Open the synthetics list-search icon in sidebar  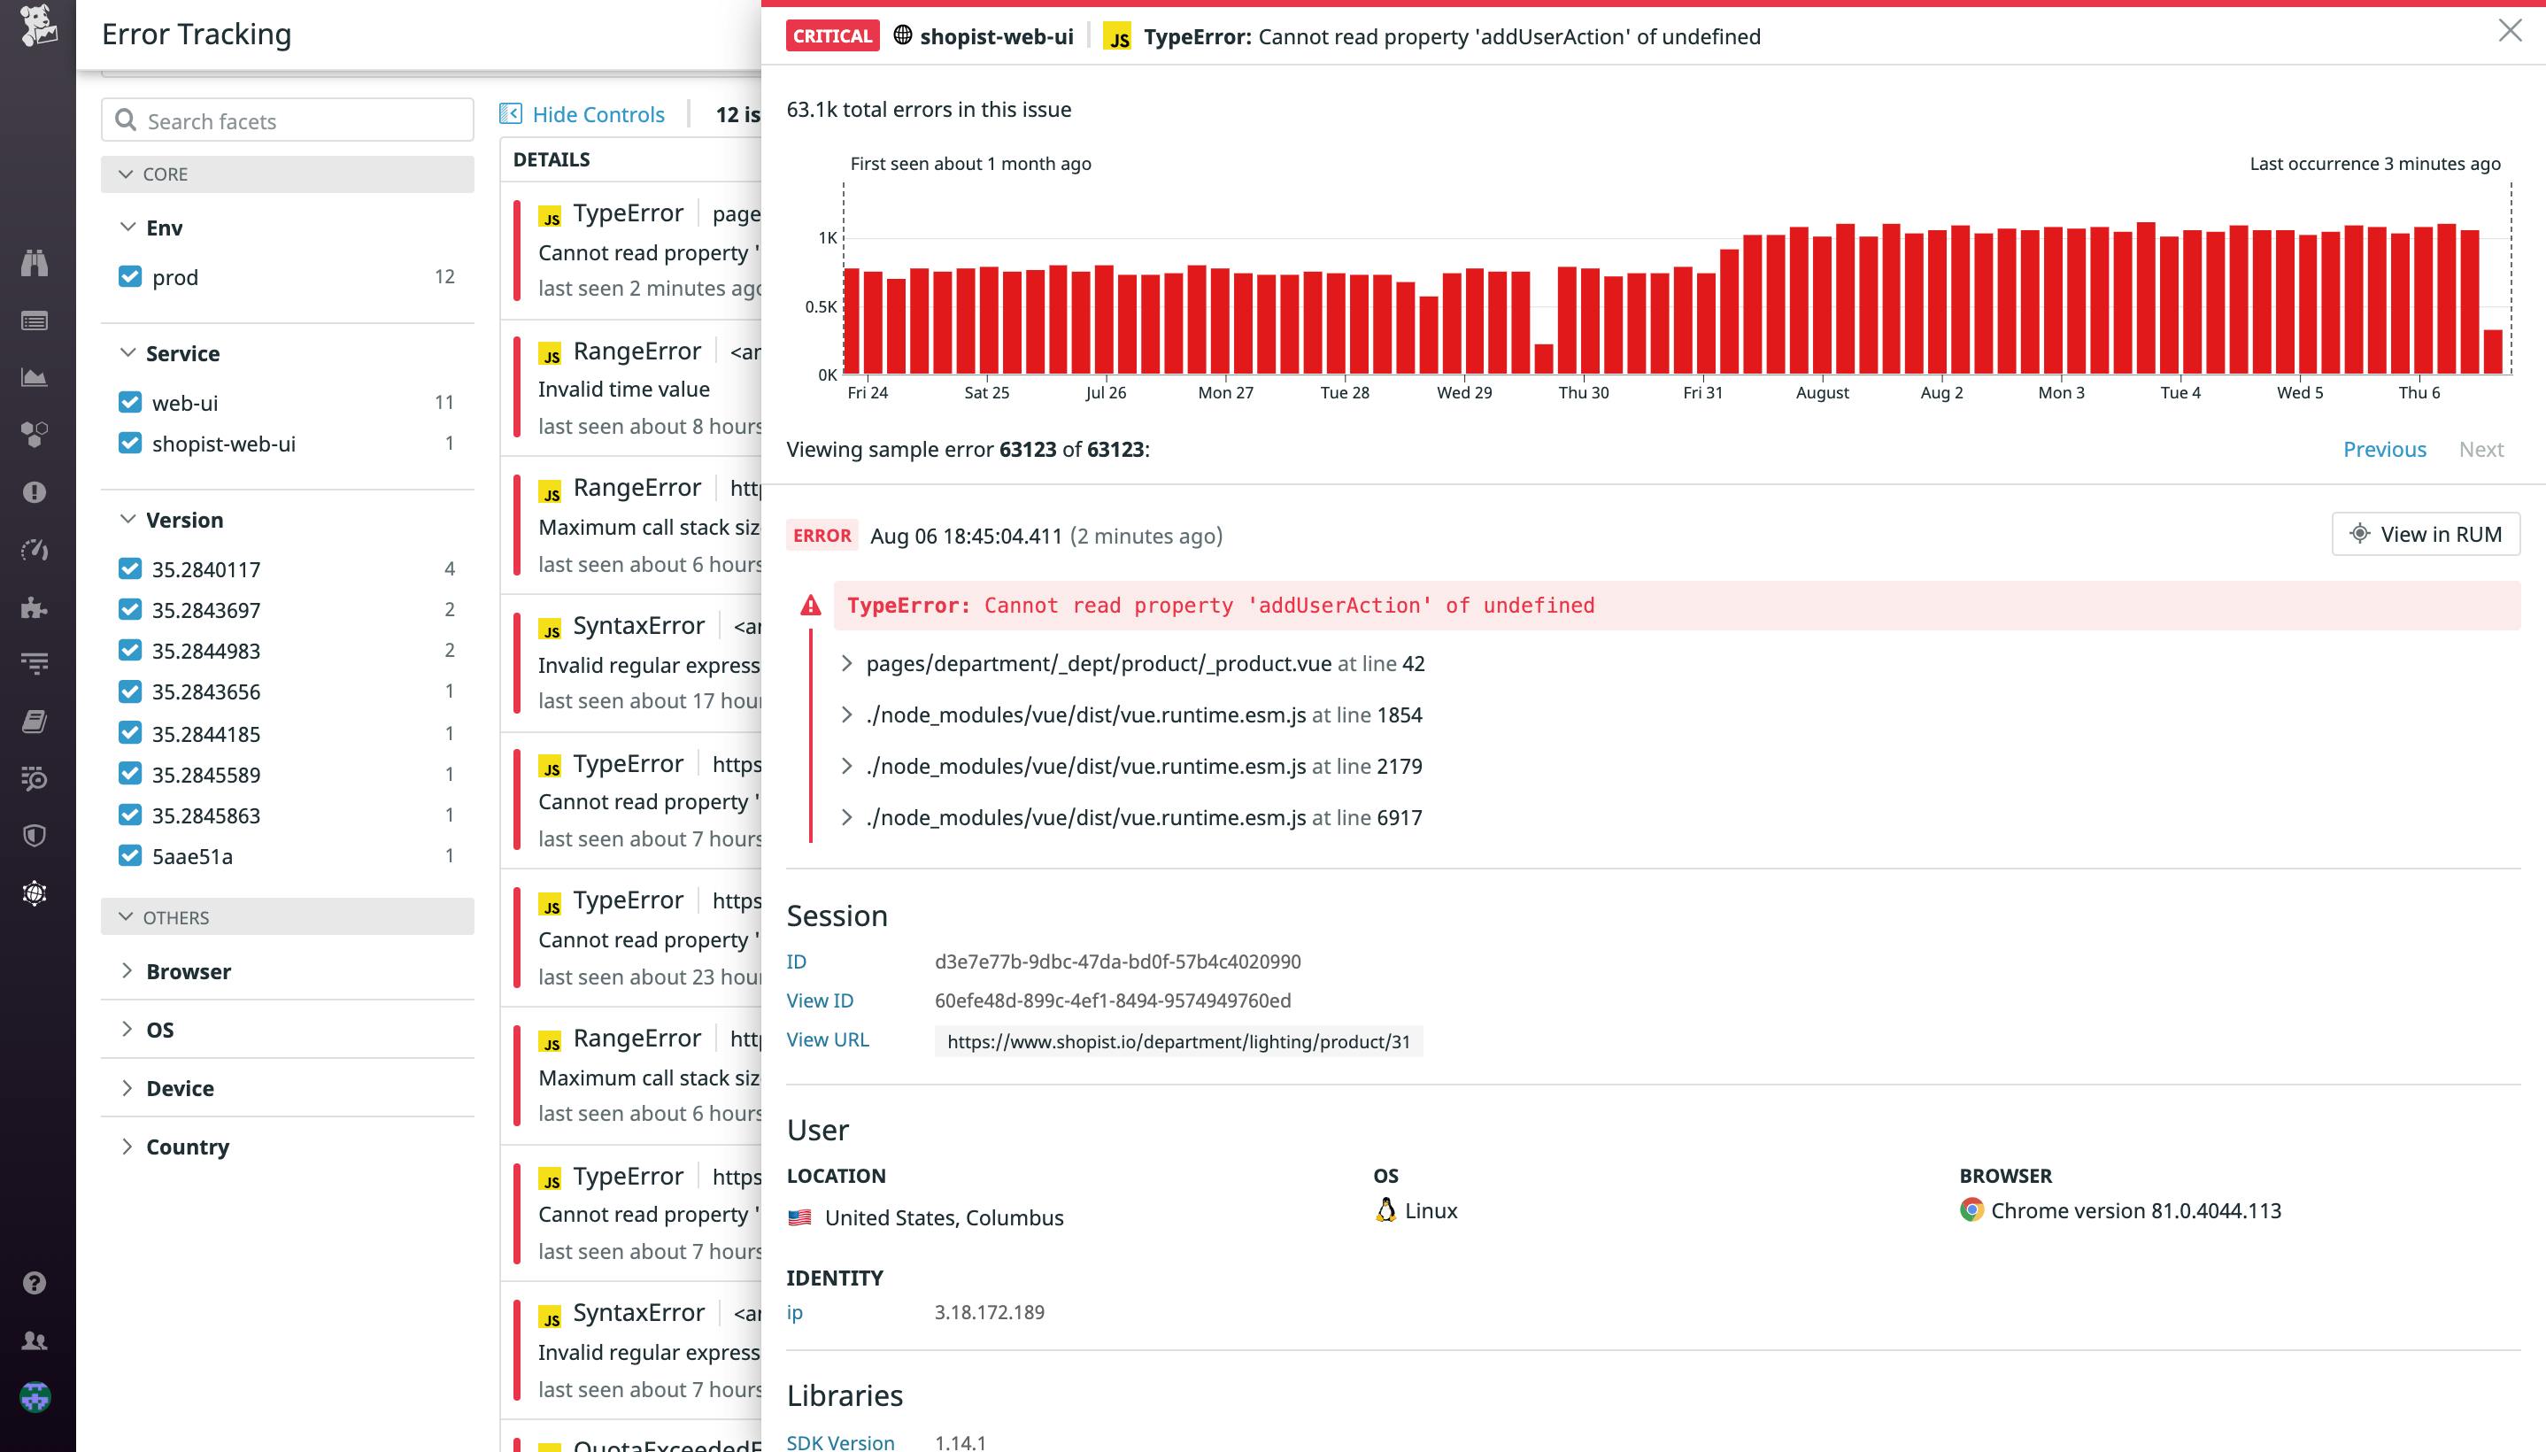[35, 778]
